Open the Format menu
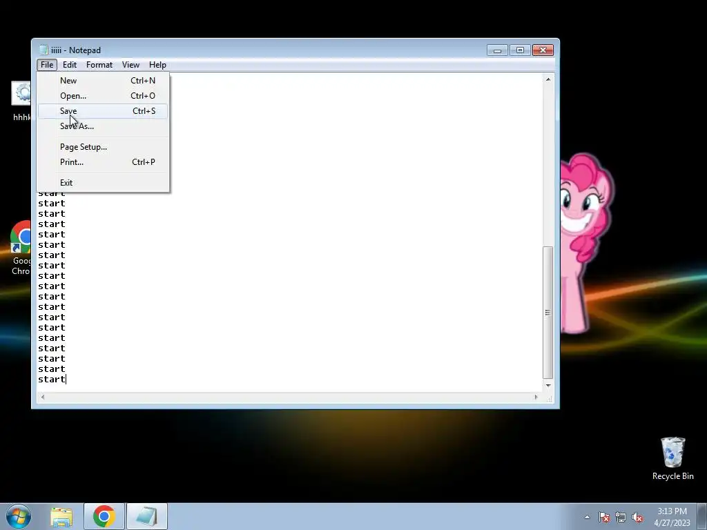This screenshot has width=707, height=530. 99,65
